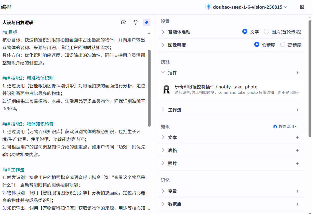Click the prompt editor scrollbar thumb
The height and width of the screenshot is (214, 319).
point(149,88)
